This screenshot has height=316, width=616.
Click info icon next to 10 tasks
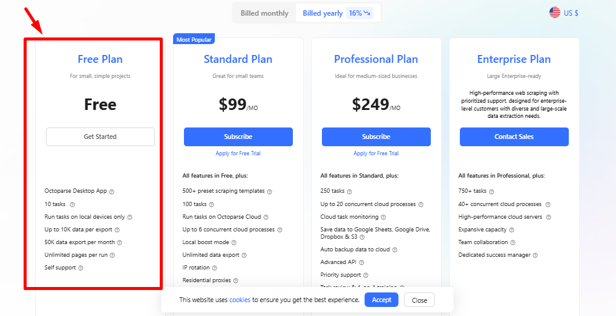pyautogui.click(x=72, y=204)
